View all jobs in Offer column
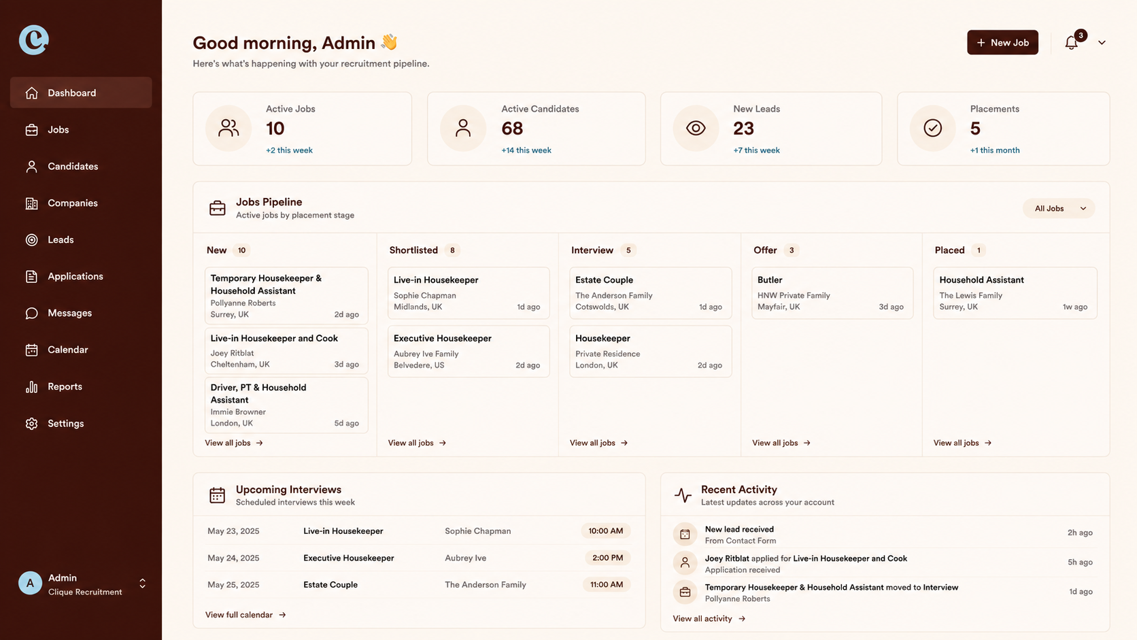Viewport: 1137px width, 640px height. 781,443
